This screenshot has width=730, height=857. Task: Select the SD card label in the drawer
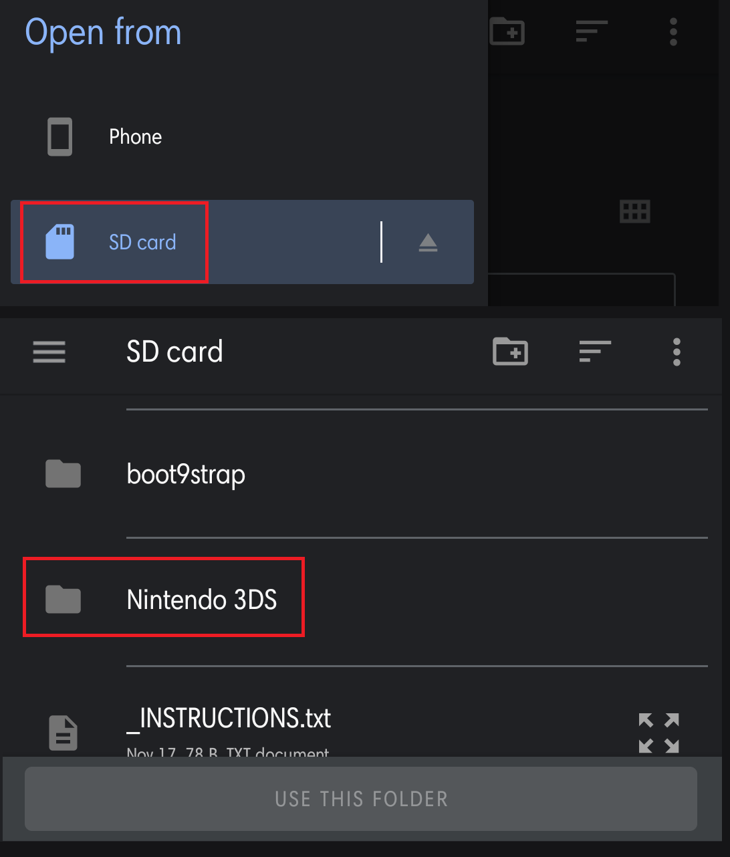click(x=142, y=242)
